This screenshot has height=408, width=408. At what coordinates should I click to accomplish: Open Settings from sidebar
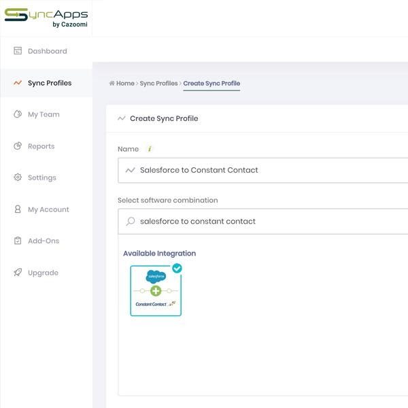pyautogui.click(x=42, y=177)
